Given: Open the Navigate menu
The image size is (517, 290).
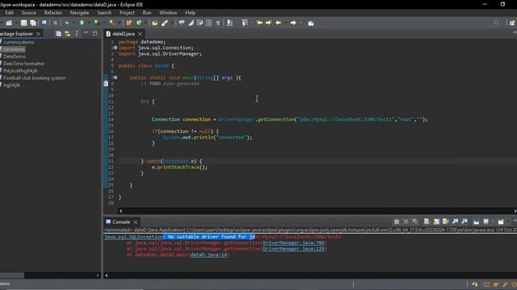Looking at the screenshot, I should 79,13.
